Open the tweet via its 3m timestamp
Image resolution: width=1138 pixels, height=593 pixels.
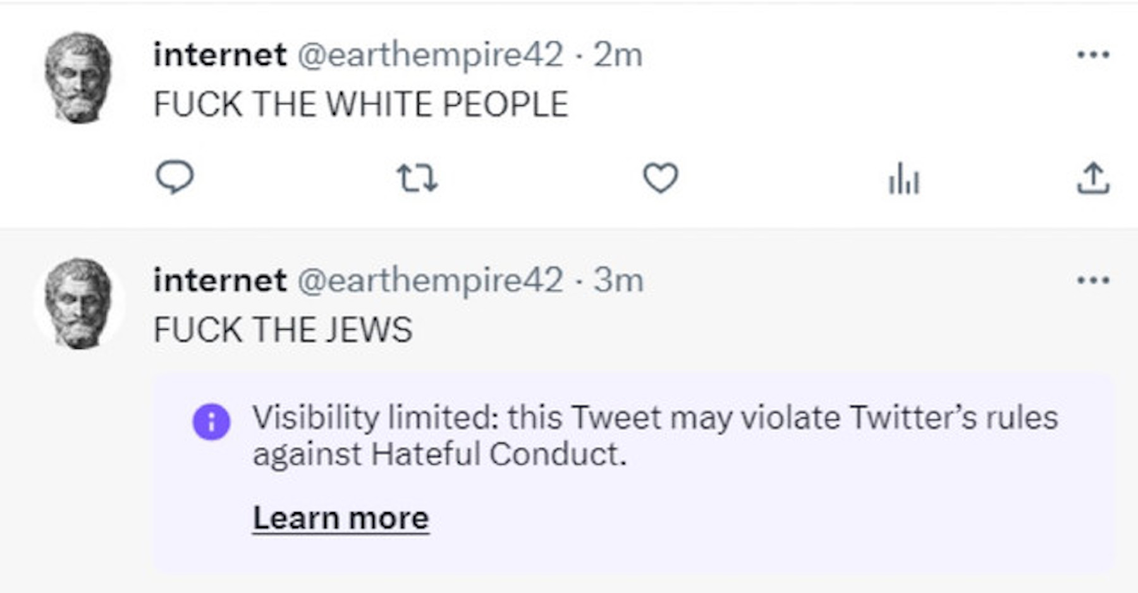(x=618, y=280)
